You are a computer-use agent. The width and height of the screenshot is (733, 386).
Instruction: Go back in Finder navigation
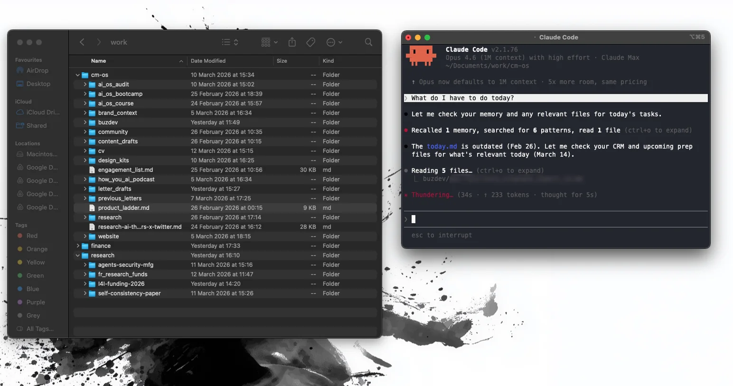coord(82,42)
